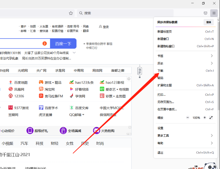The image size is (220, 169).
Task: Click the 百度文库 icon
Action: [x=72, y=108]
